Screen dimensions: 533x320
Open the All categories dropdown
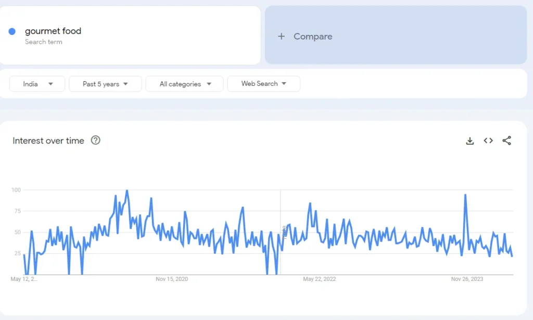185,84
